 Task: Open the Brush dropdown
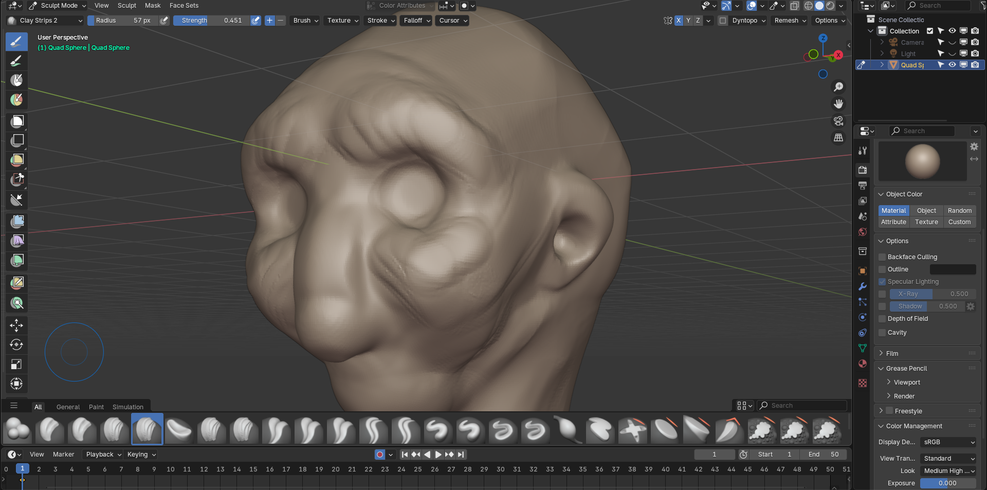(x=306, y=21)
